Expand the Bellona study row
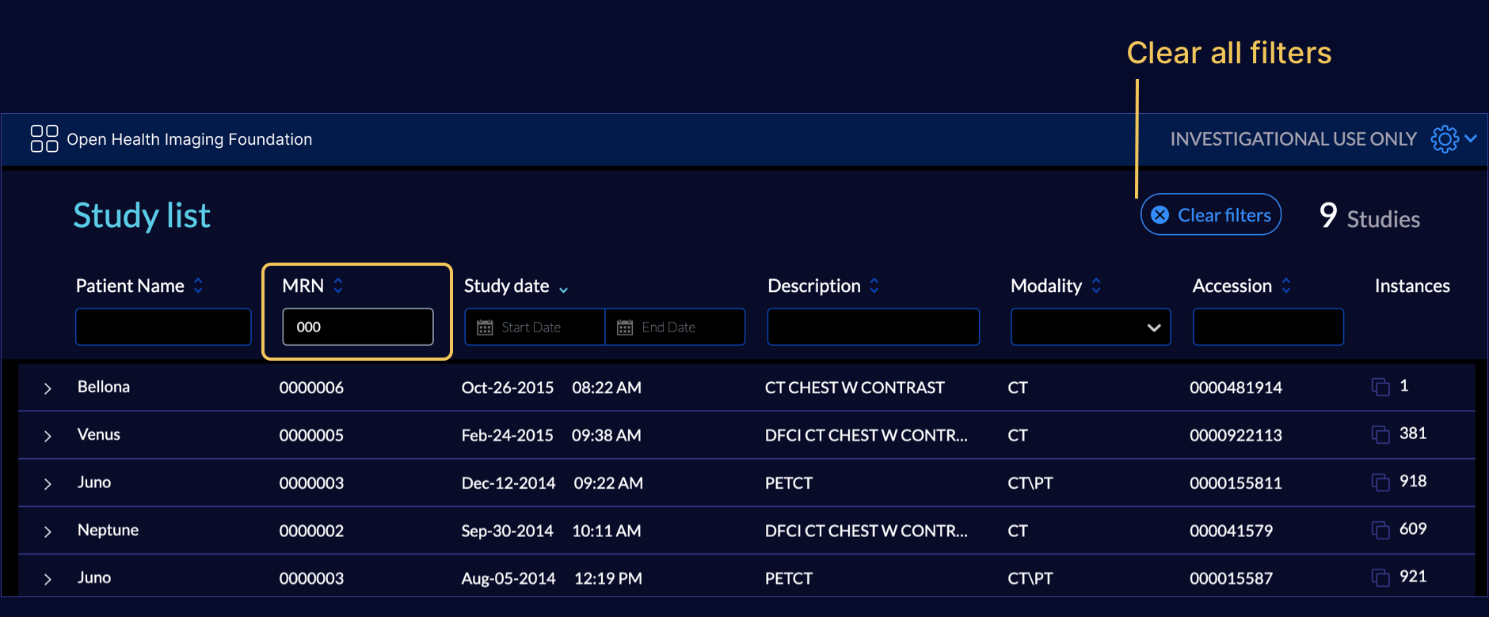The image size is (1489, 617). (48, 388)
